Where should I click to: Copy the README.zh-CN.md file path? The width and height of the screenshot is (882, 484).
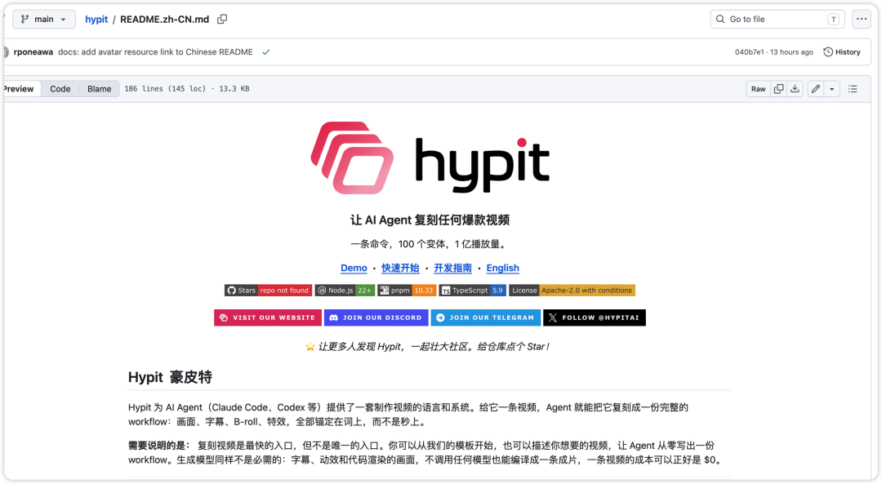tap(222, 19)
